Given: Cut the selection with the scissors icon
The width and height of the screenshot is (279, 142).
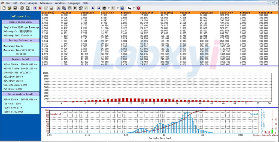Looking at the screenshot, I should 58,8.
